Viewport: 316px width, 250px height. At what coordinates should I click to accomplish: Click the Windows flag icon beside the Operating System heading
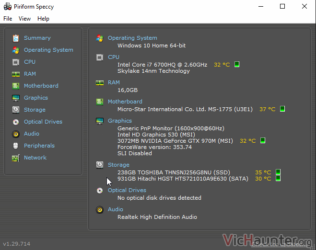click(100, 38)
